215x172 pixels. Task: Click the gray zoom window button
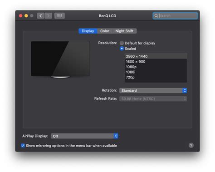[x=32, y=16]
